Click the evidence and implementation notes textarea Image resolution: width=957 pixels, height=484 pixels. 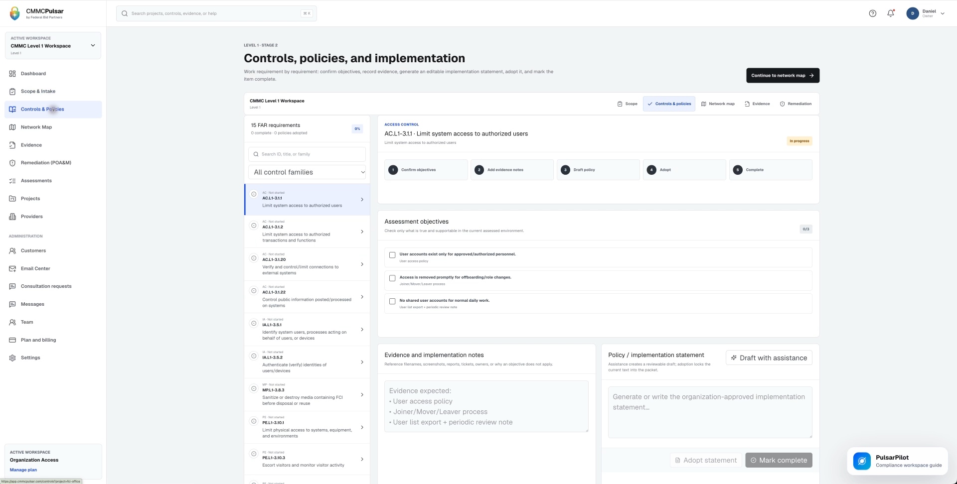pyautogui.click(x=486, y=406)
